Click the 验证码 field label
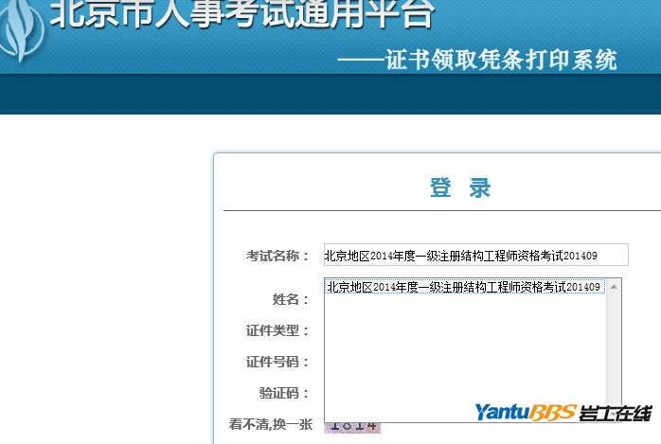 (x=284, y=393)
